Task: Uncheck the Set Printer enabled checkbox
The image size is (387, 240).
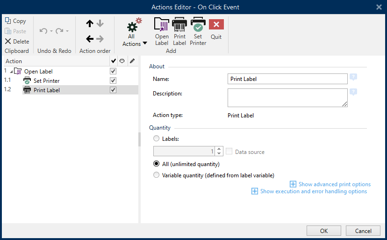Action: (x=113, y=80)
